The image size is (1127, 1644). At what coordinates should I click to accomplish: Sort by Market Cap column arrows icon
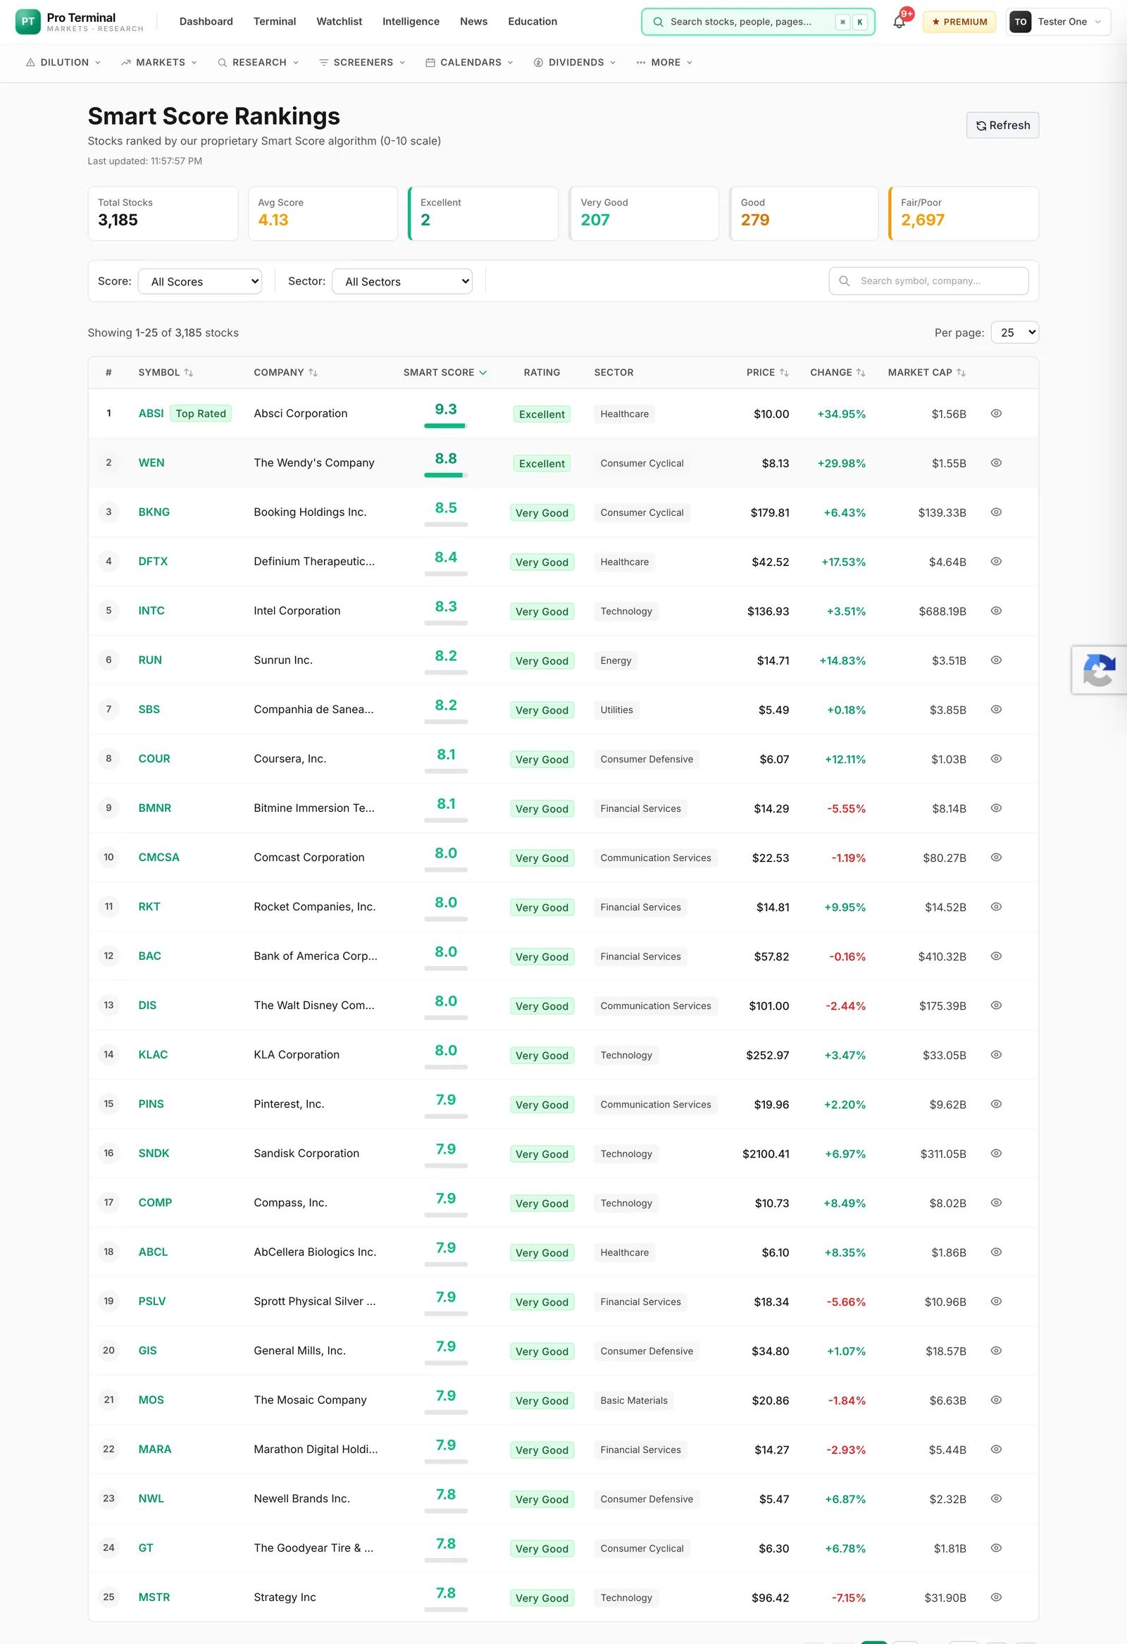pyautogui.click(x=961, y=372)
